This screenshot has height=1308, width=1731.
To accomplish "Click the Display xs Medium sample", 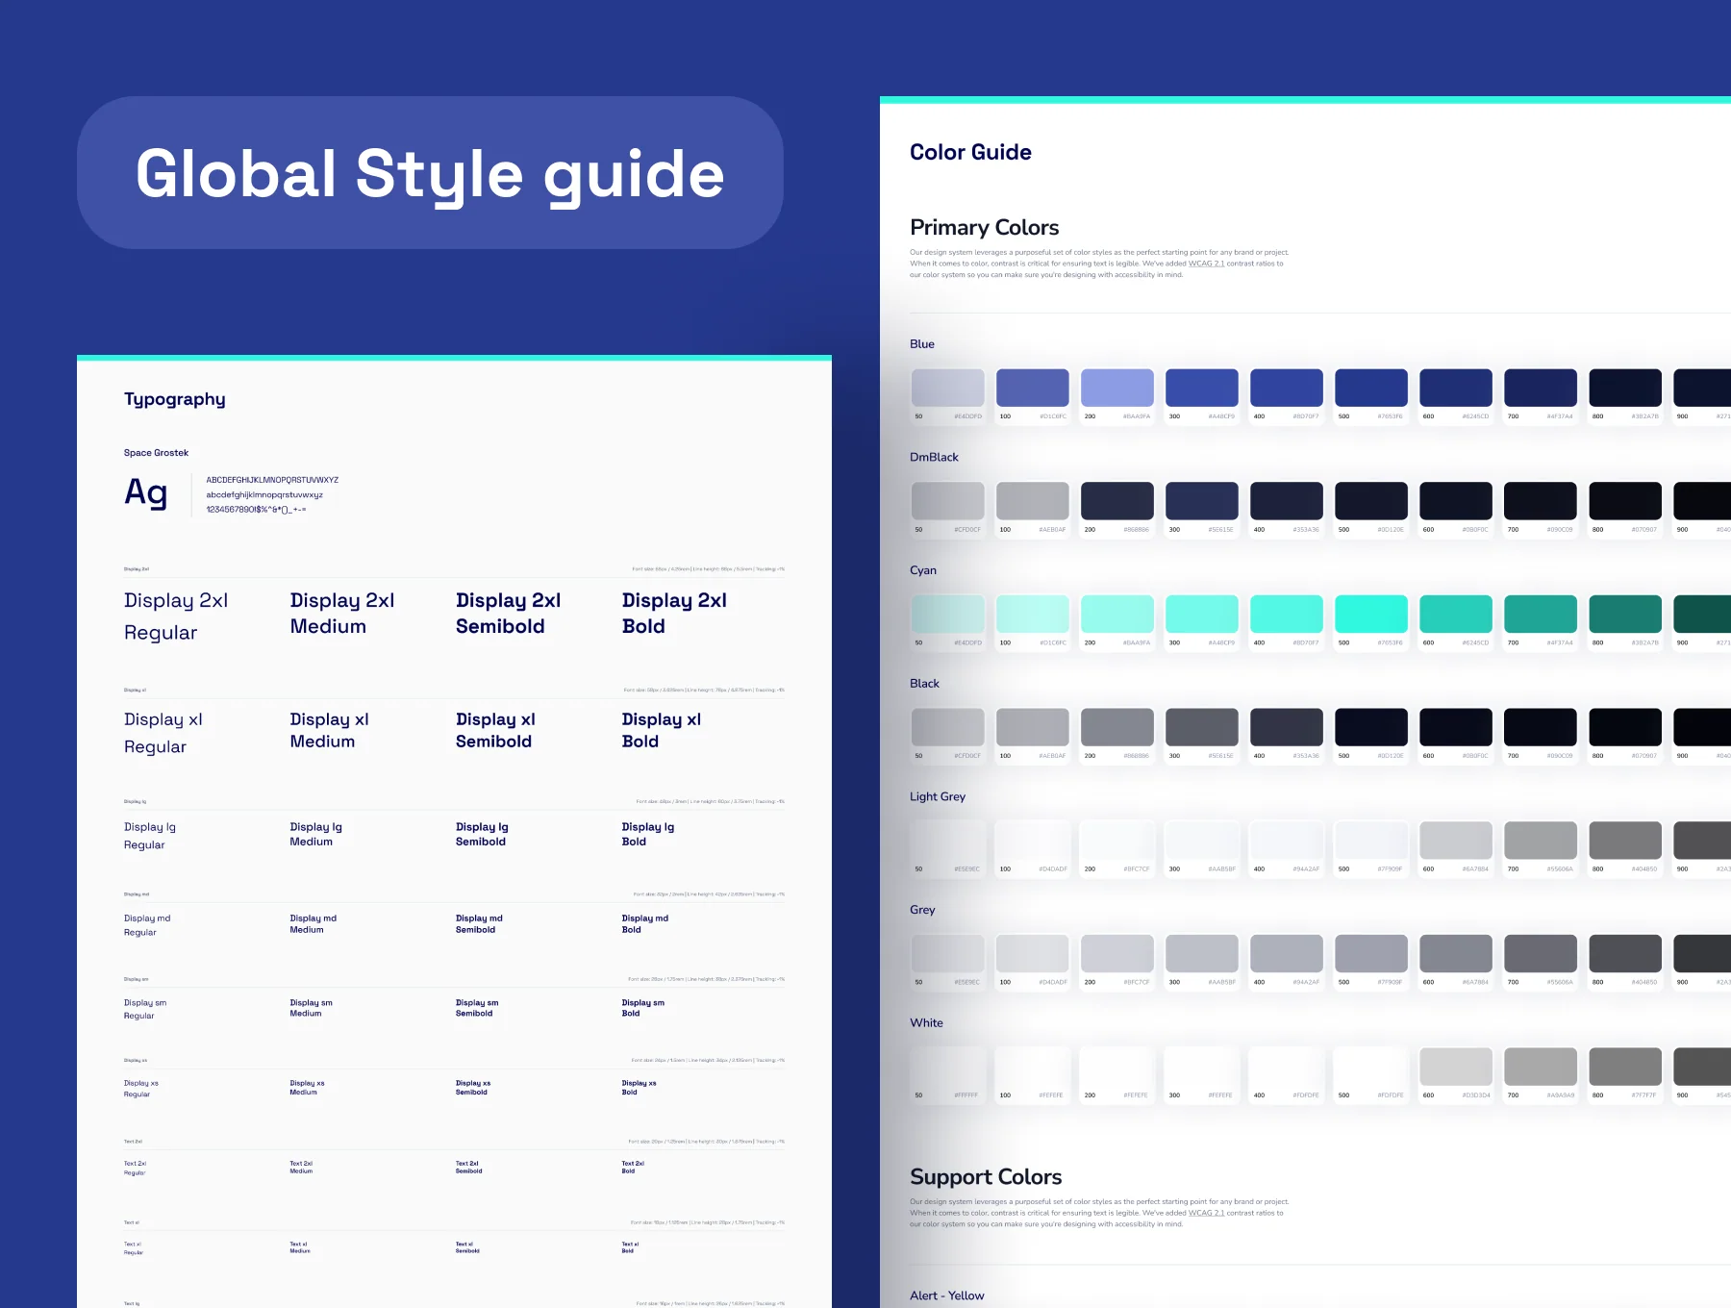I will [307, 1088].
